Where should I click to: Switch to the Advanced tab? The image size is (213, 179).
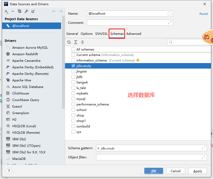click(134, 34)
